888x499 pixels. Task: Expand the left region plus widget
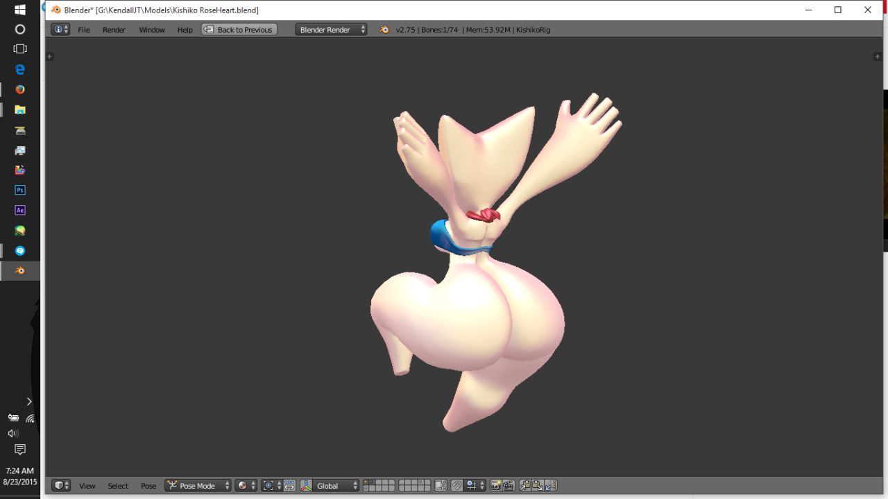(x=49, y=57)
